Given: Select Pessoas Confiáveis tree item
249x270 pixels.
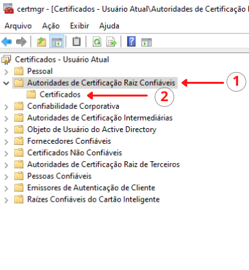Looking at the screenshot, I should coord(59,176).
